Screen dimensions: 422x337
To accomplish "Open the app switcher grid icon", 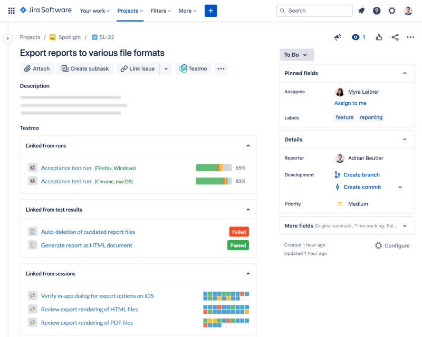I will click(x=11, y=11).
